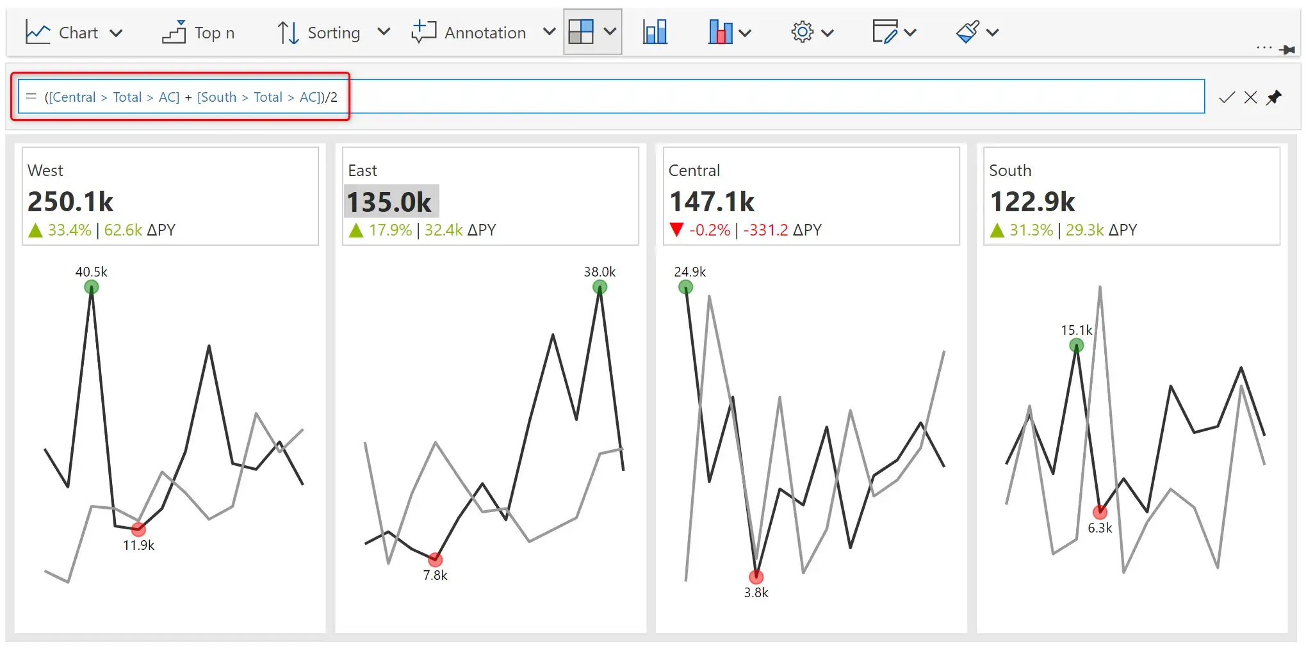The width and height of the screenshot is (1306, 649).
Task: Open the settings gear icon
Action: pyautogui.click(x=802, y=31)
